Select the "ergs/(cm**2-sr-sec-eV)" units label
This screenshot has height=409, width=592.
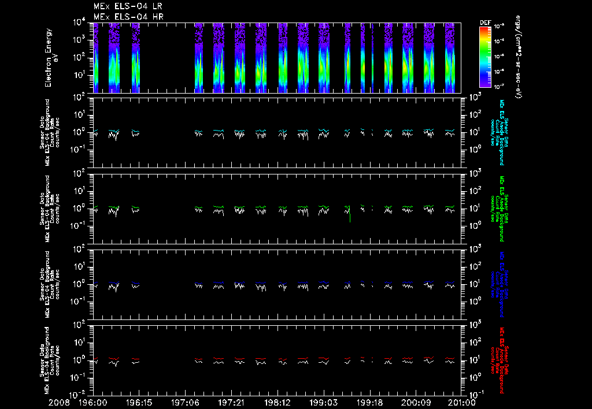(518, 57)
